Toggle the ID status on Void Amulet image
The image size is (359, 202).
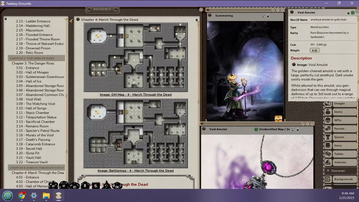click(x=256, y=129)
